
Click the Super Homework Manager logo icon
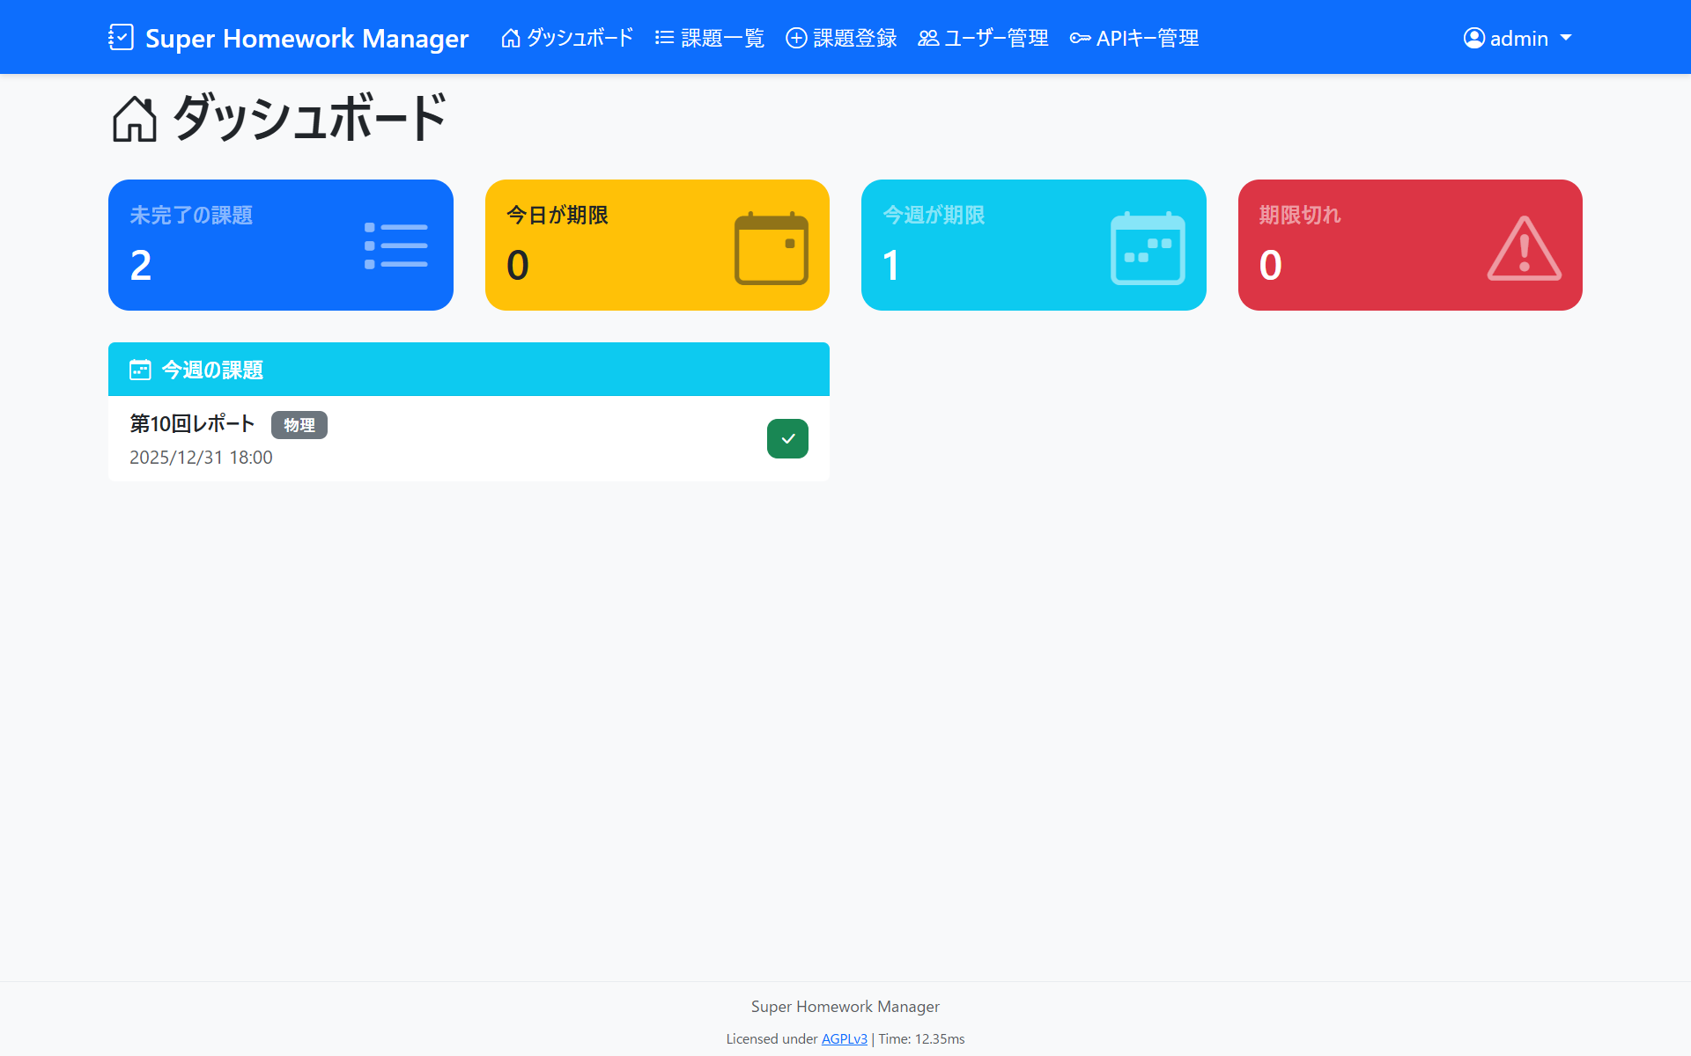121,37
